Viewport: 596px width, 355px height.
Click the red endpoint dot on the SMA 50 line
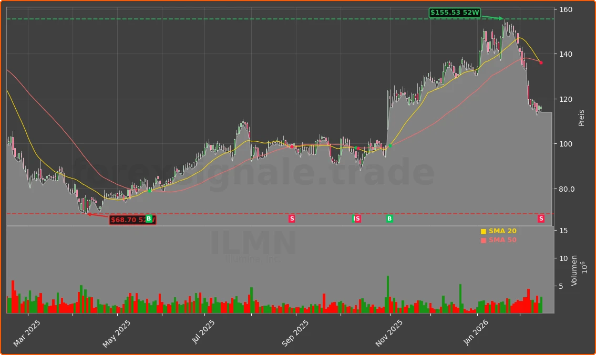pyautogui.click(x=541, y=62)
